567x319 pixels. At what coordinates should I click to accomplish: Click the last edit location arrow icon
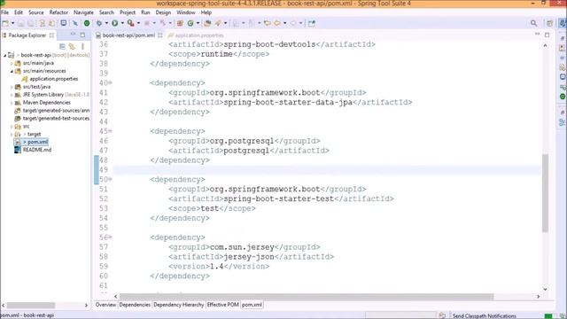pyautogui.click(x=268, y=23)
